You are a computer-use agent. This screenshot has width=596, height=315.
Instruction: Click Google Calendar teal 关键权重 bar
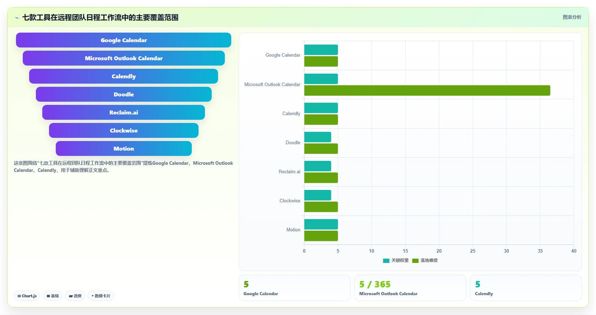click(x=321, y=50)
